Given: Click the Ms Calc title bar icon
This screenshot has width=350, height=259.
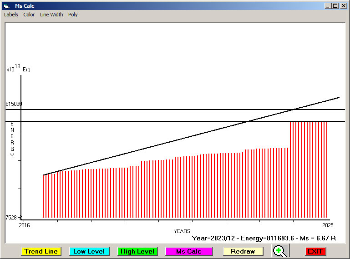Looking at the screenshot, I should tap(6, 6).
